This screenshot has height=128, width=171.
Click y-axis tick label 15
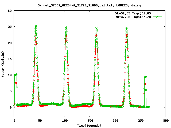10,59
